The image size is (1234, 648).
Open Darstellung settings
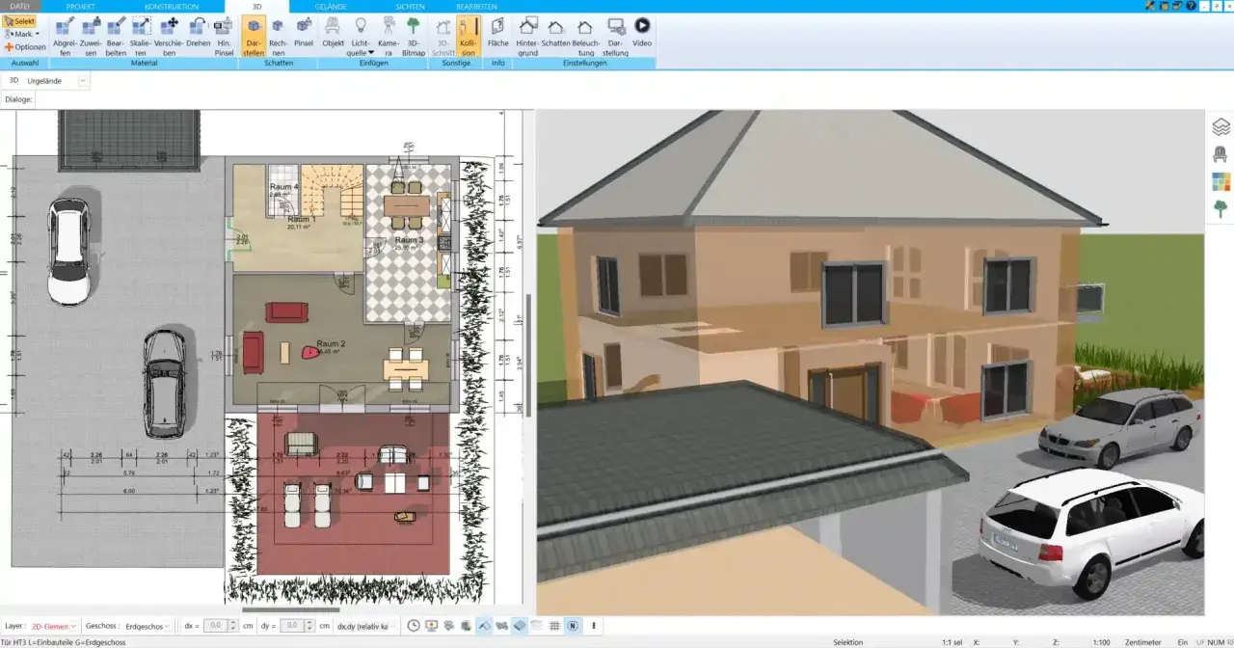(615, 37)
